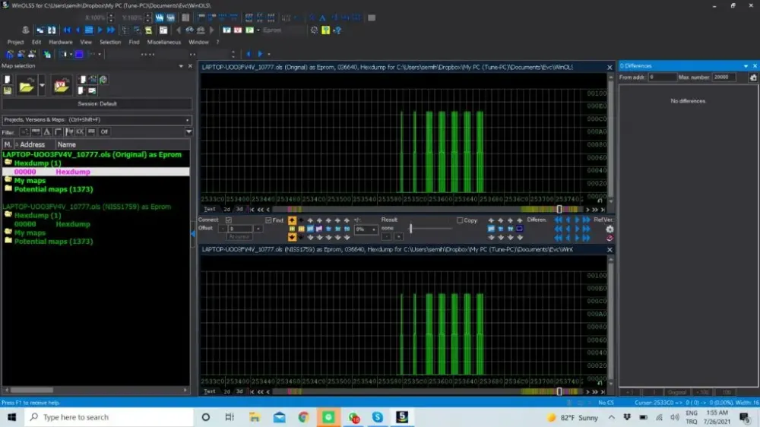Toggle the triangle filter button
The width and height of the screenshot is (760, 427).
(x=47, y=132)
